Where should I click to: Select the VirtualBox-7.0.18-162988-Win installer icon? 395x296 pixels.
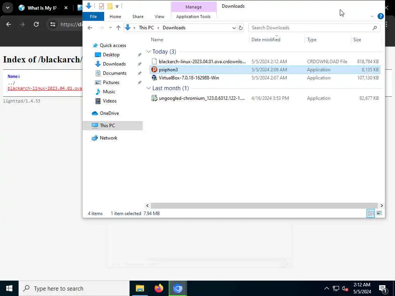pos(154,78)
